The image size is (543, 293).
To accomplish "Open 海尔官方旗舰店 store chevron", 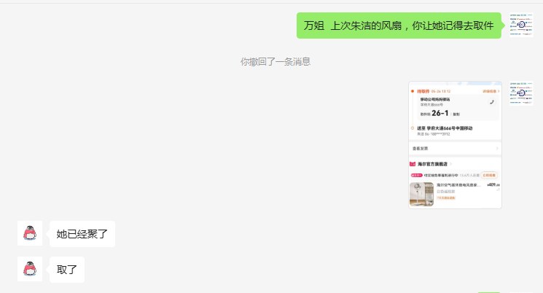I will (x=451, y=164).
